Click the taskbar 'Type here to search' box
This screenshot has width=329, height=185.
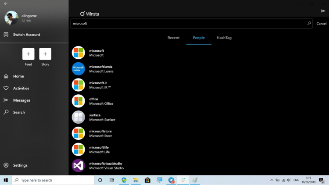[x=53, y=180]
